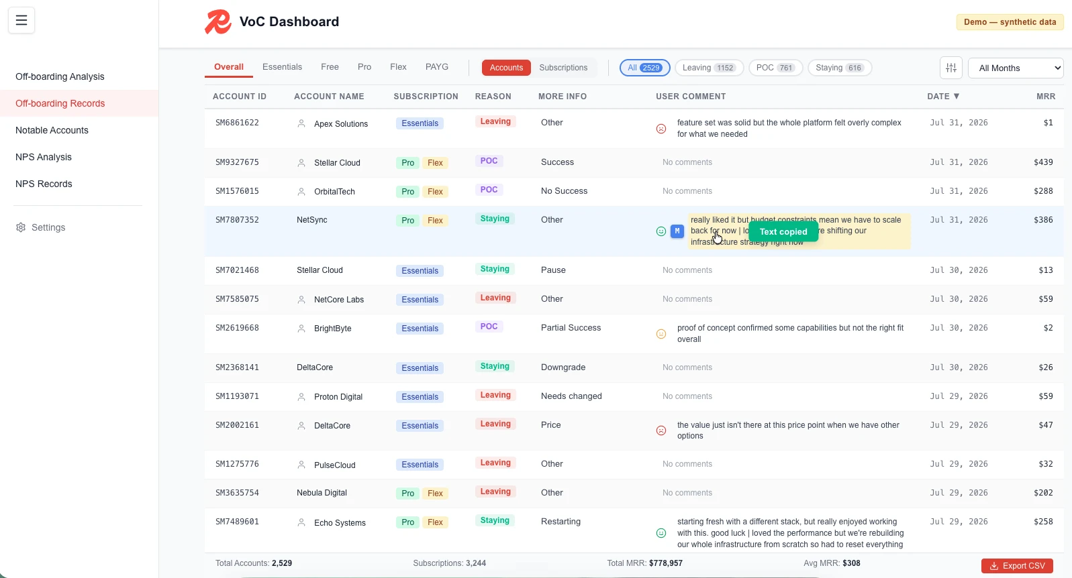
Task: Click the Leaving badge in SM7585075 row
Action: 495,298
